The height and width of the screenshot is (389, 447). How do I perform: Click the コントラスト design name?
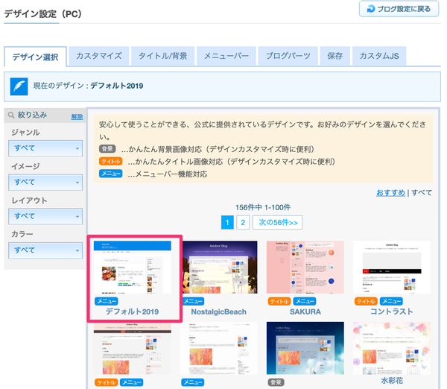pyautogui.click(x=392, y=311)
